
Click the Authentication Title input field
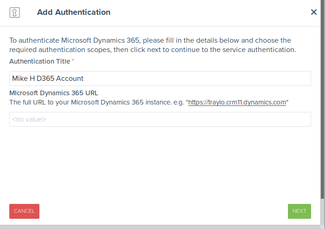[x=160, y=79]
